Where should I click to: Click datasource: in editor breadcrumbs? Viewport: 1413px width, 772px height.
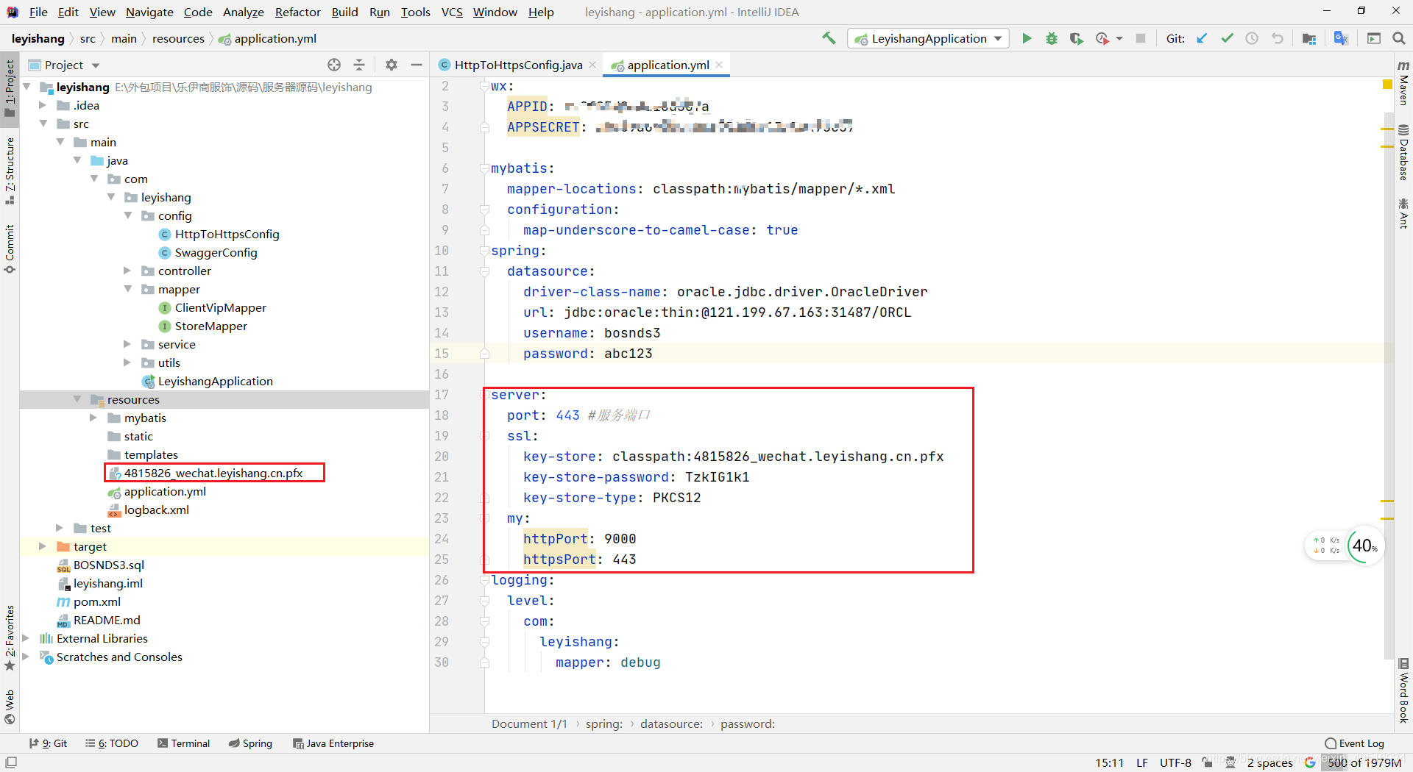(671, 723)
